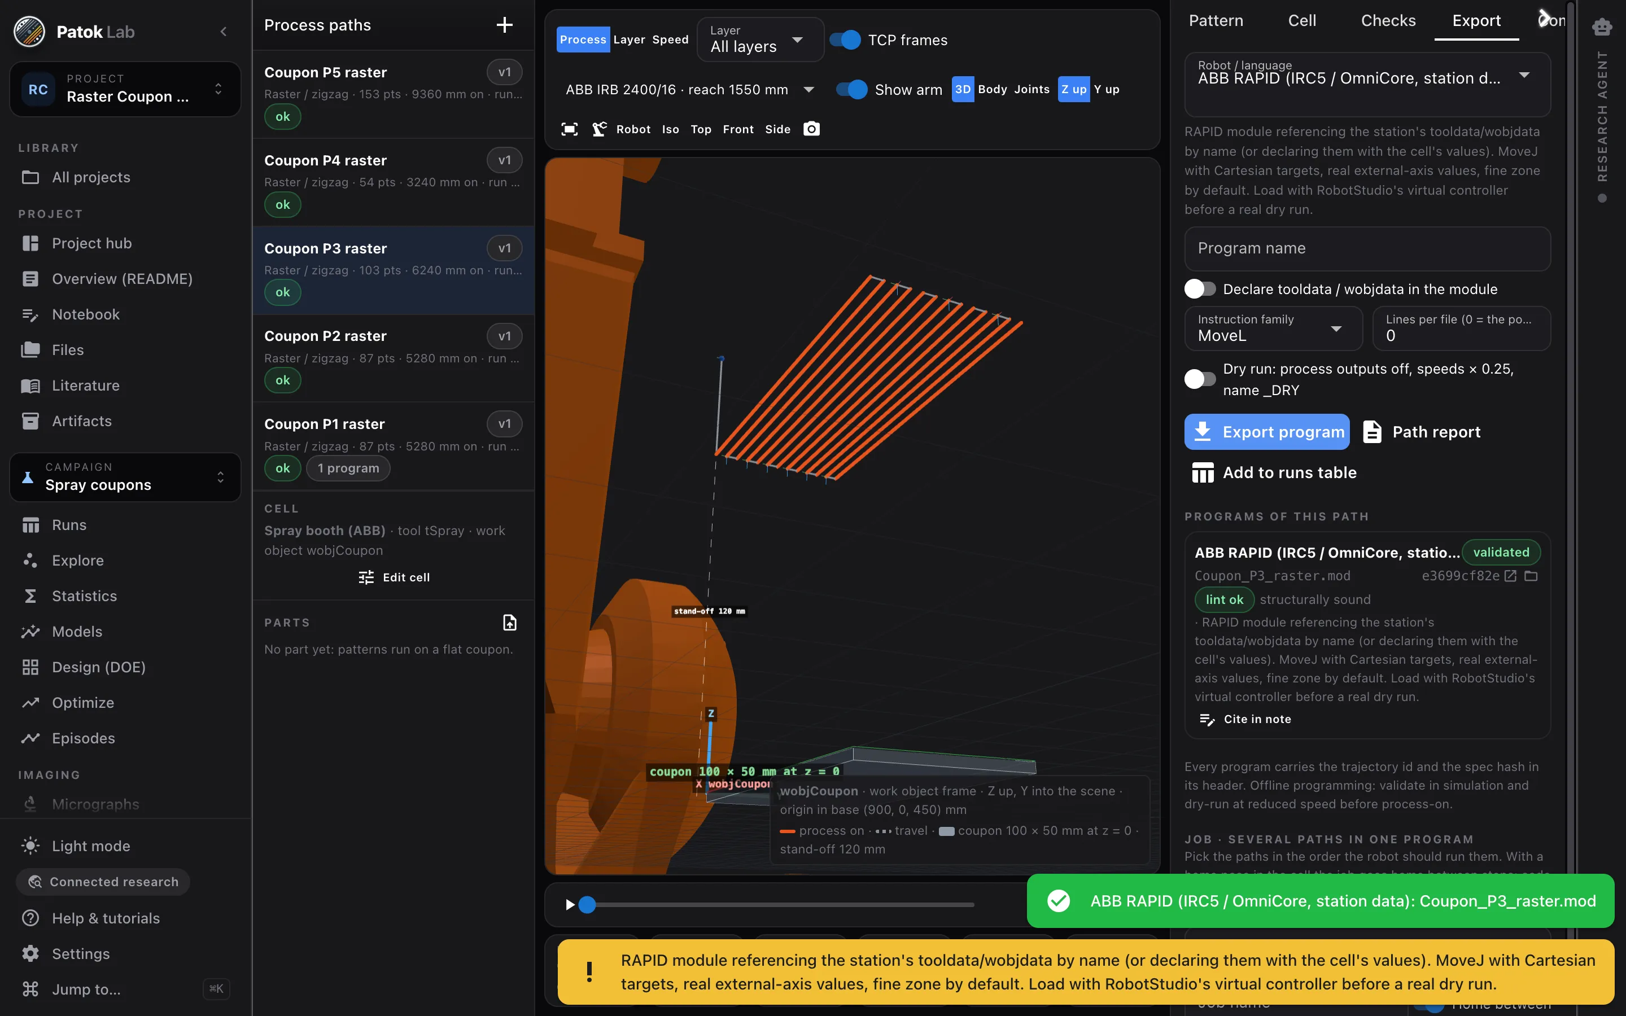Click the robot arm view icon

pos(598,129)
